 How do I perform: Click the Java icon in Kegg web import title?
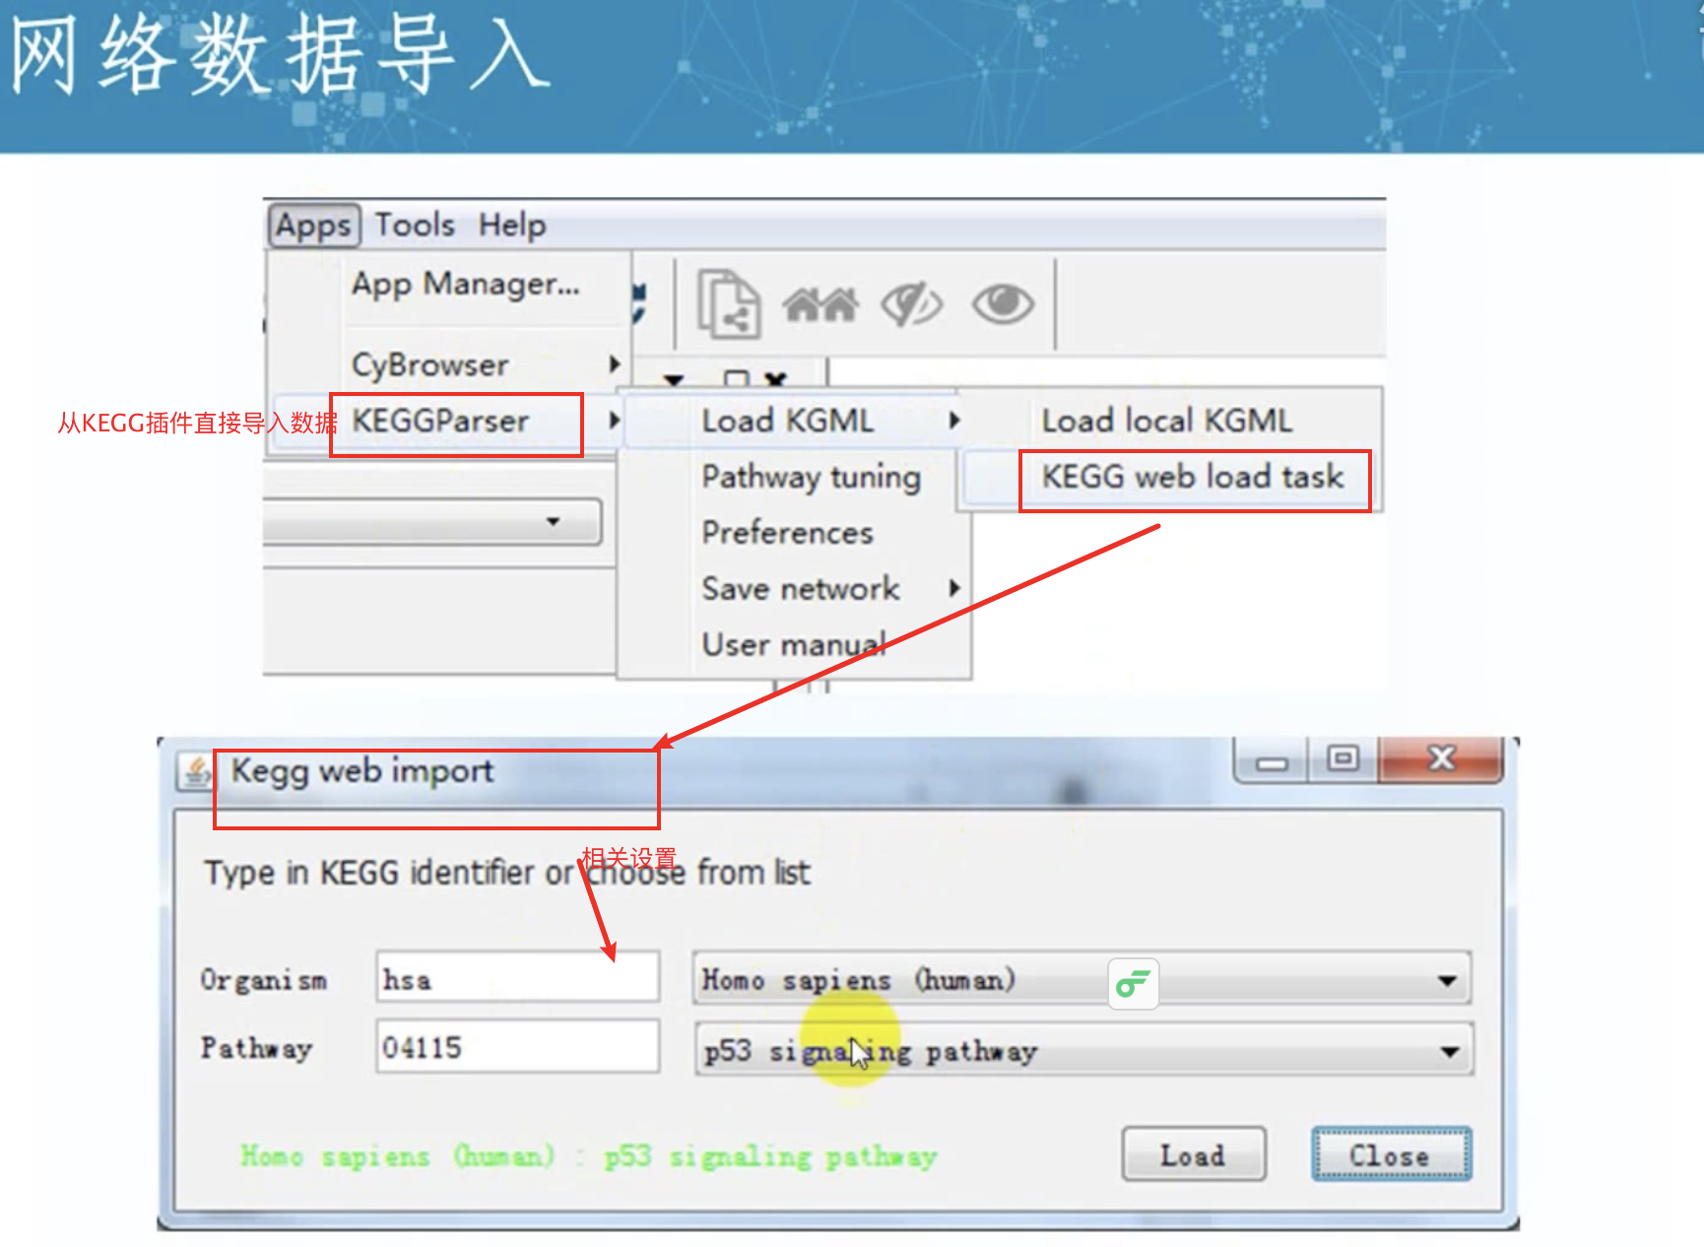[196, 771]
